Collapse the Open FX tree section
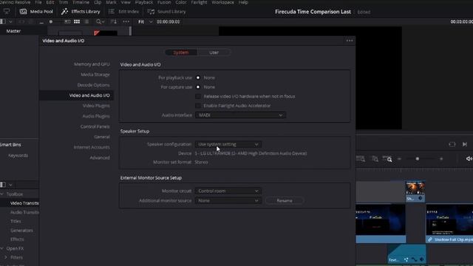Image resolution: width=473 pixels, height=266 pixels. pos(1,248)
